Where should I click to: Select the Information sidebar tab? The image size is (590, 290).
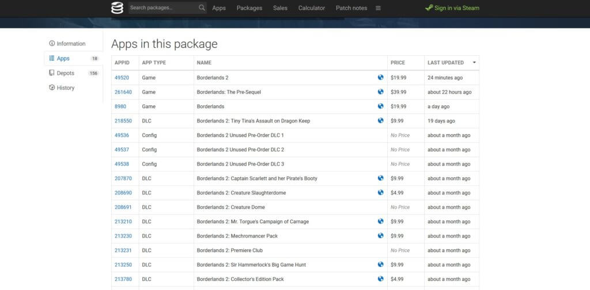(x=70, y=44)
